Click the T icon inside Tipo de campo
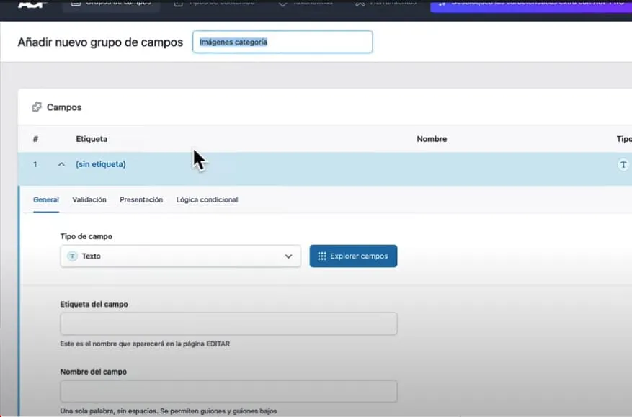 [72, 256]
